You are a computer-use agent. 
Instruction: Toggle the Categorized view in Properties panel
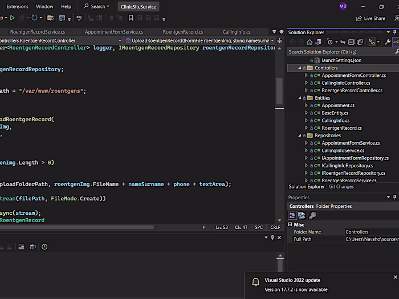tap(293, 215)
